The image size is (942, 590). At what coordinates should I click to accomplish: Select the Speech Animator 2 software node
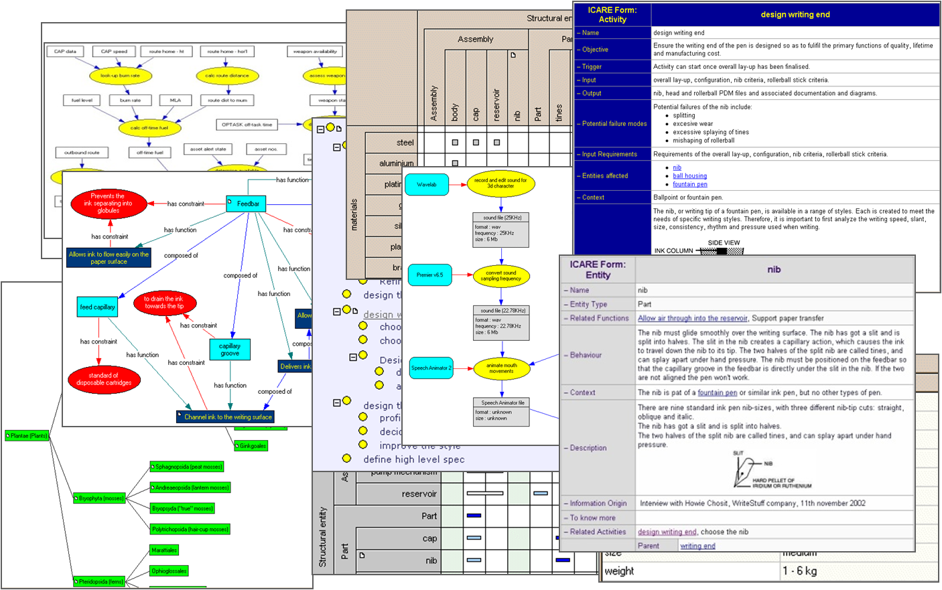[431, 368]
